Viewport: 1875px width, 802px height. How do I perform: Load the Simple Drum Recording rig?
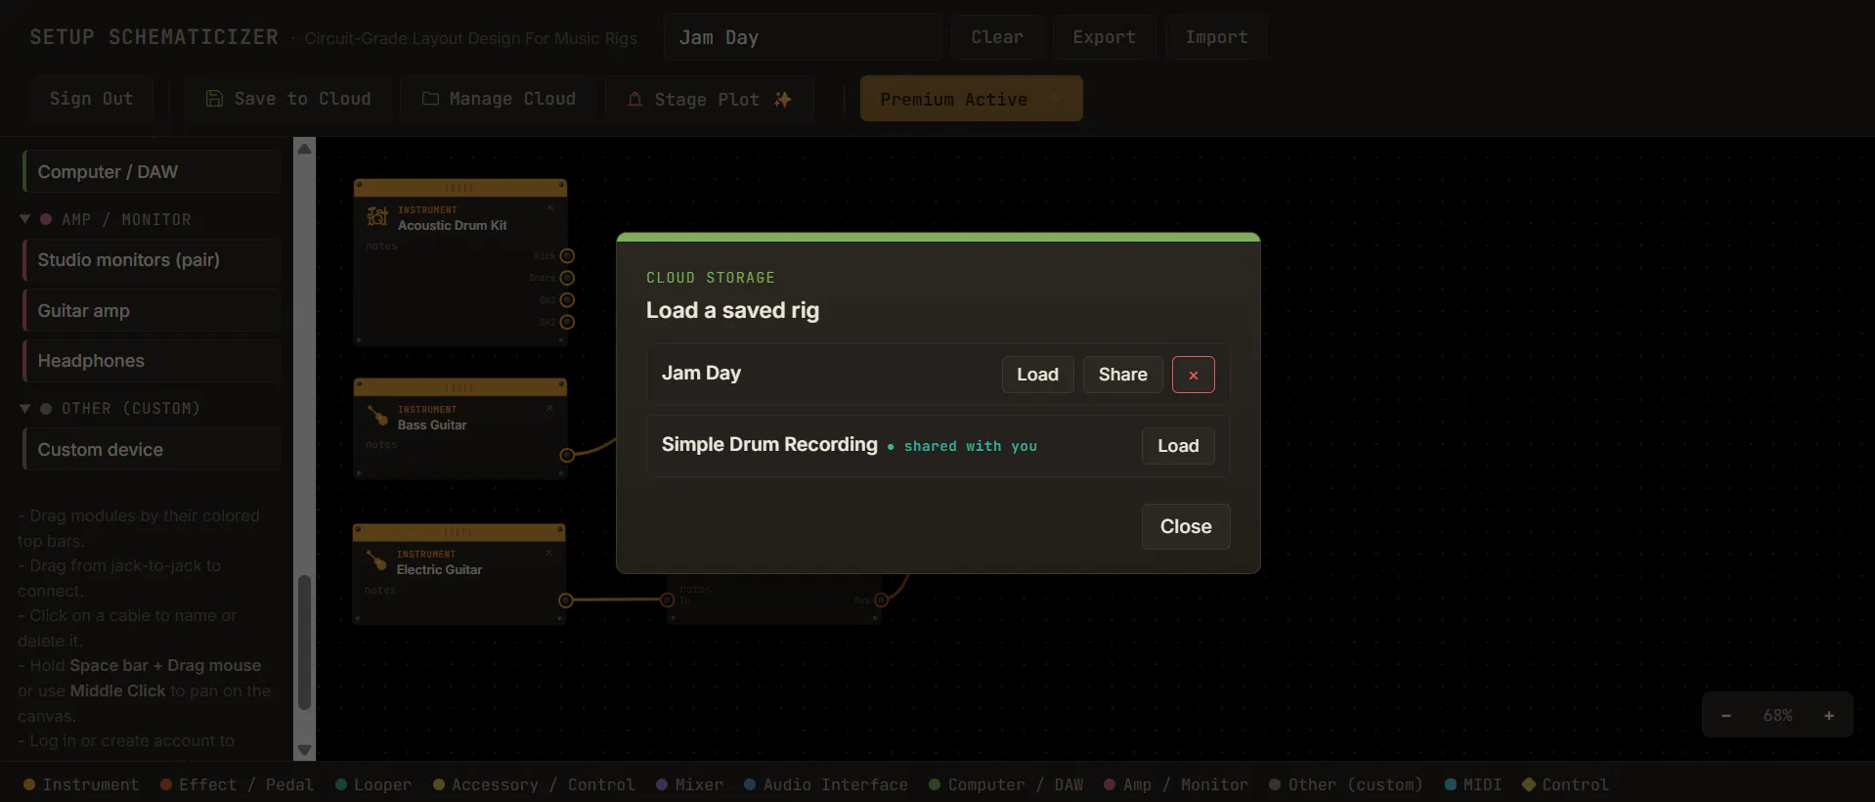coord(1178,446)
